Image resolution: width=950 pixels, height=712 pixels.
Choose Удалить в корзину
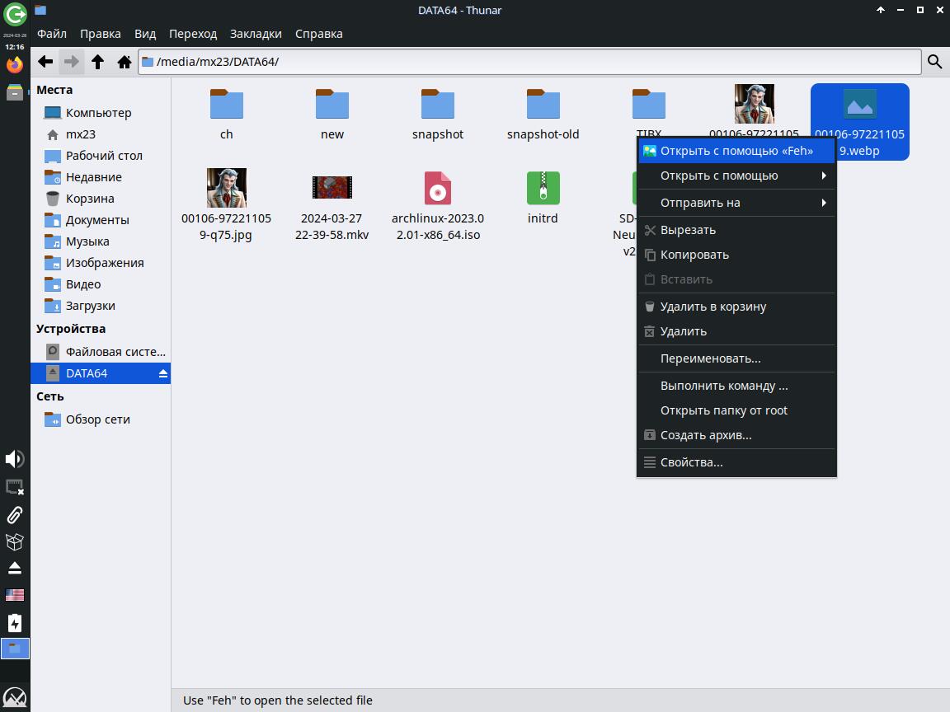click(x=736, y=307)
